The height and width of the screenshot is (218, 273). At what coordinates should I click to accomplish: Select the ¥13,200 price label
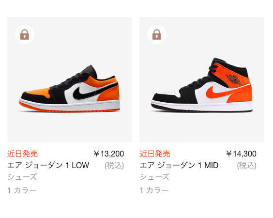[109, 154]
